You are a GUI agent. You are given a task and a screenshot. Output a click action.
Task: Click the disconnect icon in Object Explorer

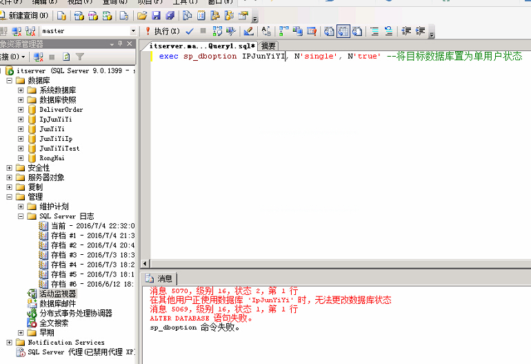(39, 57)
